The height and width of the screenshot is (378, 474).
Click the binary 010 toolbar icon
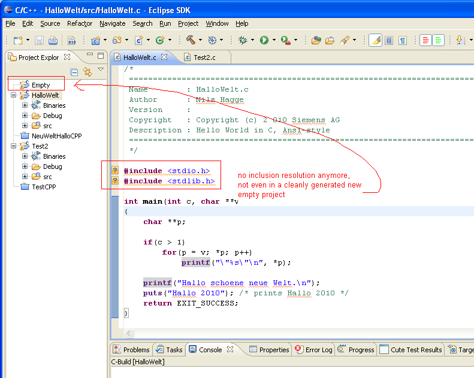[x=72, y=40]
